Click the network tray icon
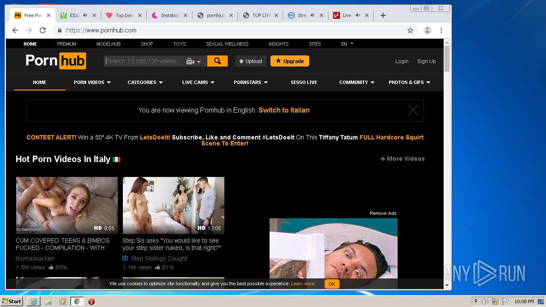This screenshot has height=307, width=546. (x=495, y=301)
